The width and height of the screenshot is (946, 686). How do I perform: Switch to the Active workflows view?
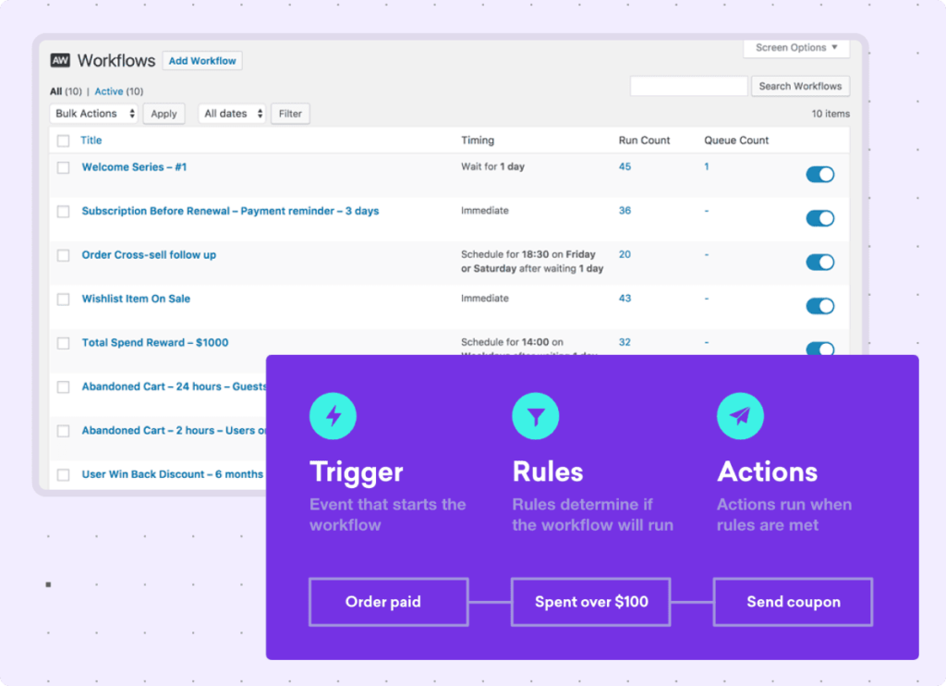click(109, 92)
